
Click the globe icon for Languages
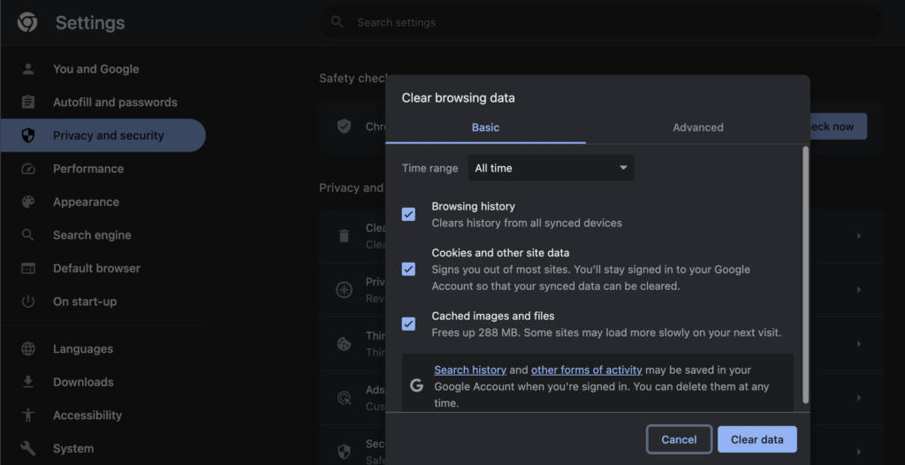coord(27,349)
